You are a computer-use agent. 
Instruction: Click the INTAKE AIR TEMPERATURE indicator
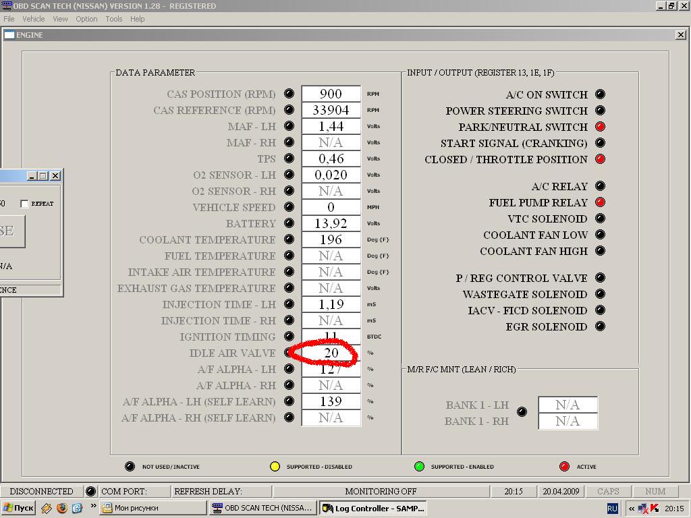pyautogui.click(x=289, y=271)
